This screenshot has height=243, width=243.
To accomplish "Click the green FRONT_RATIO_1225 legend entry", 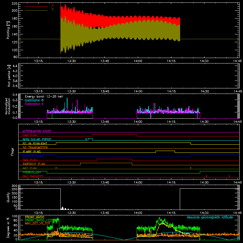I will [x=39, y=220].
